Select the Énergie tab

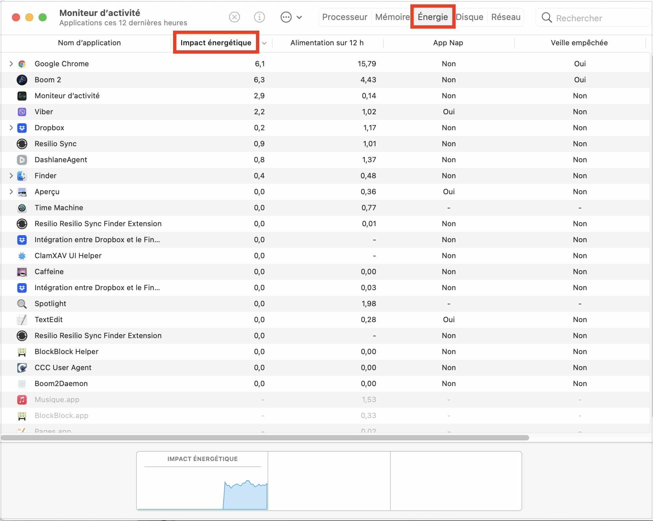(433, 17)
